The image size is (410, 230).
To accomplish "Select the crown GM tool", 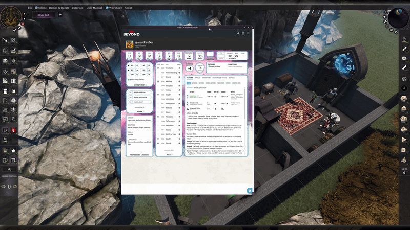I will tap(13, 150).
